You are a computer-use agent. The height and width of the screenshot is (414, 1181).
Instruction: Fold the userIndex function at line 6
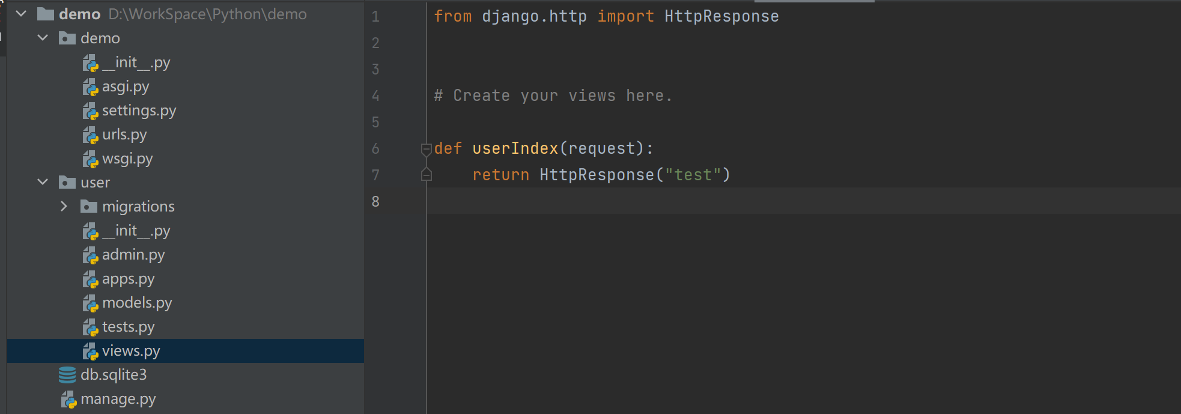(x=427, y=149)
